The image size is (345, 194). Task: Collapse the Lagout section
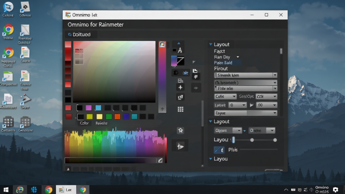coord(211,121)
